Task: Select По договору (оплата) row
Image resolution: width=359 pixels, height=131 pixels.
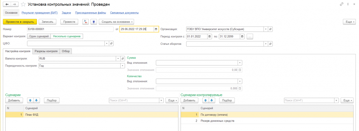Action: (267, 115)
